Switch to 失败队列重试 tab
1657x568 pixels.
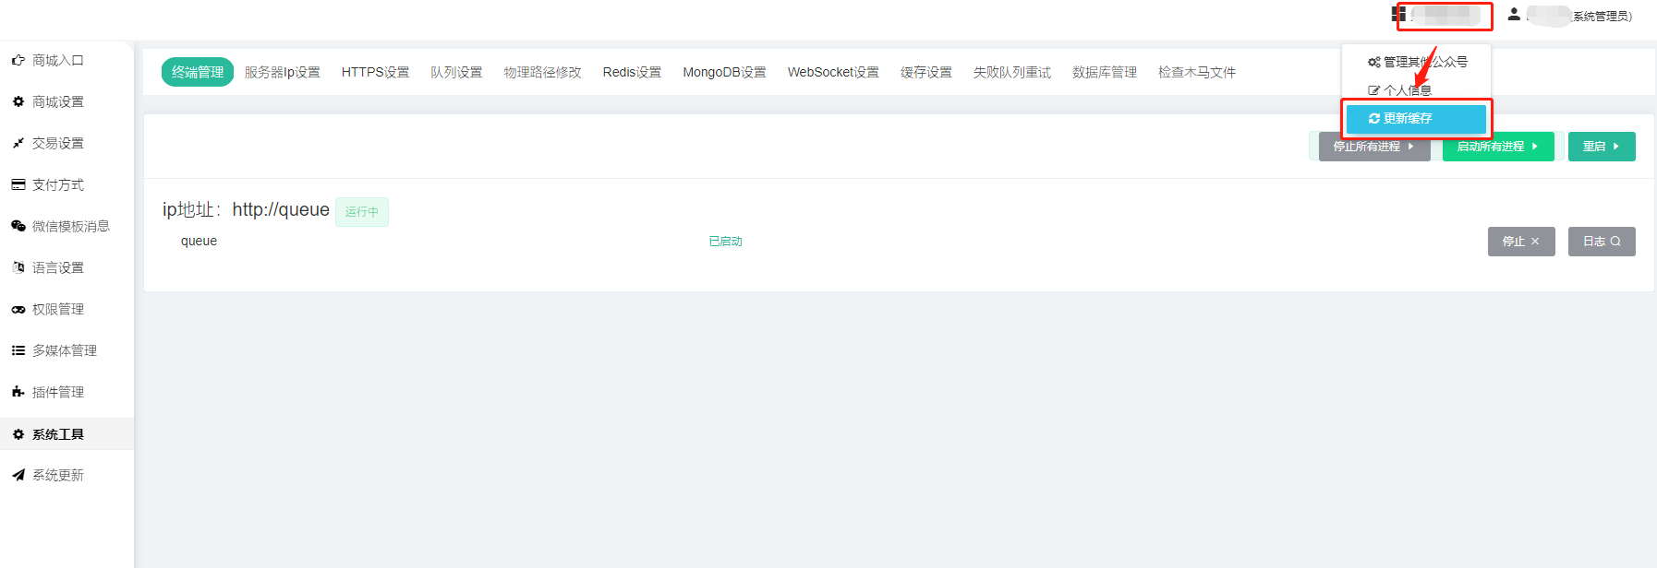coord(1011,72)
